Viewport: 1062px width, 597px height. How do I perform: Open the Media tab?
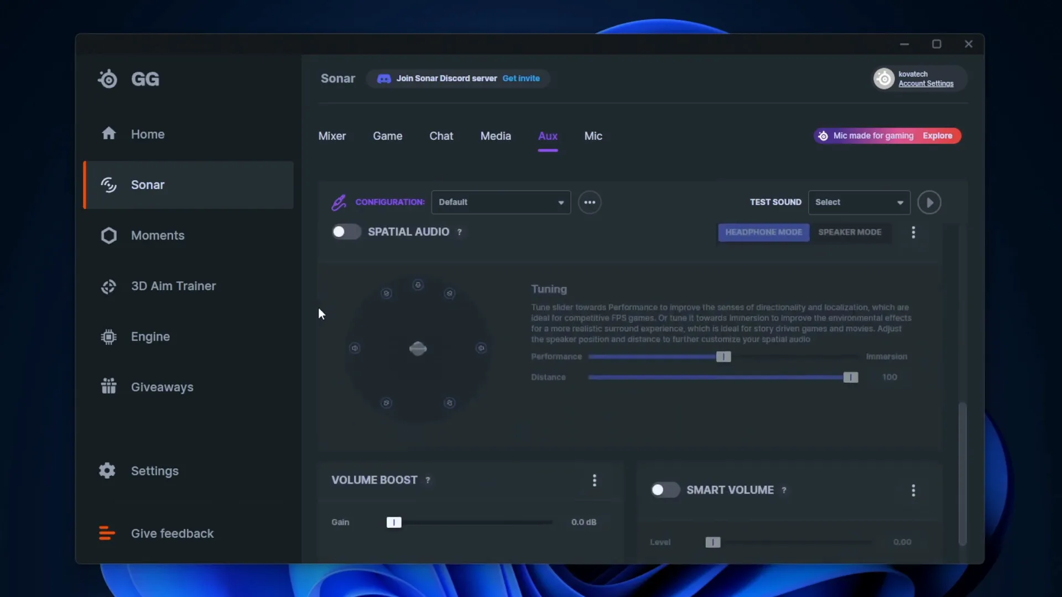[x=496, y=136]
